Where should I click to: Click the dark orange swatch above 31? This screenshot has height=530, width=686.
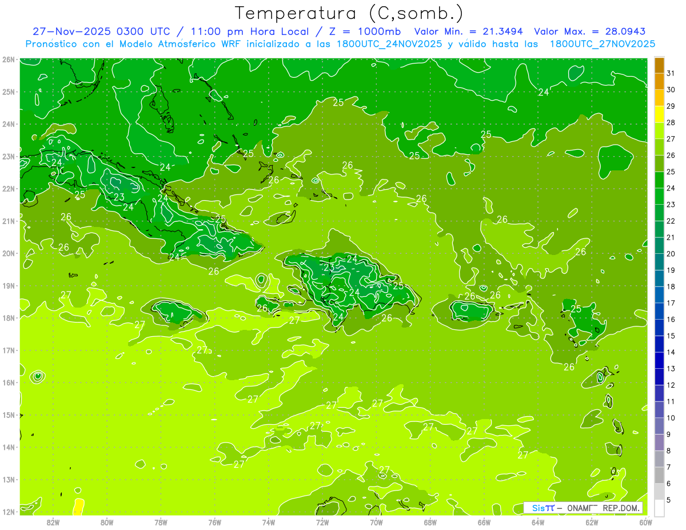(659, 65)
